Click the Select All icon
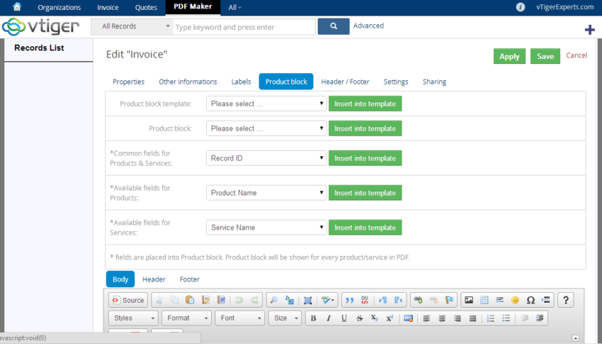 pyautogui.click(x=307, y=300)
